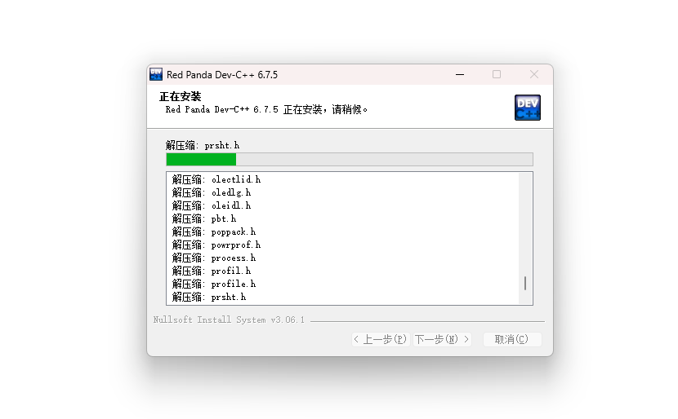This screenshot has width=678, height=419.
Task: Minimize the installer window
Action: (x=460, y=75)
